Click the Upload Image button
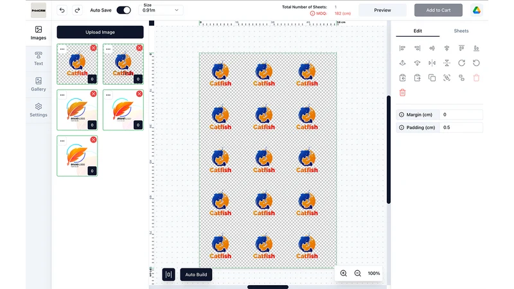This screenshot has height=289, width=514. [100, 32]
